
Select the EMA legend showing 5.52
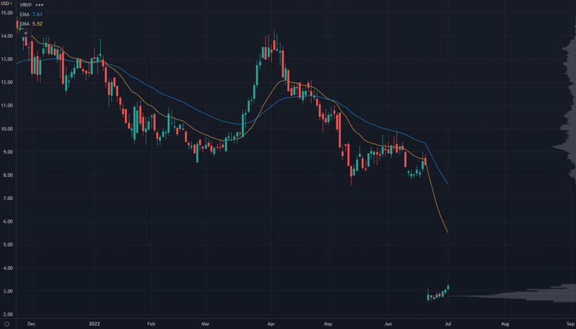[x=31, y=24]
